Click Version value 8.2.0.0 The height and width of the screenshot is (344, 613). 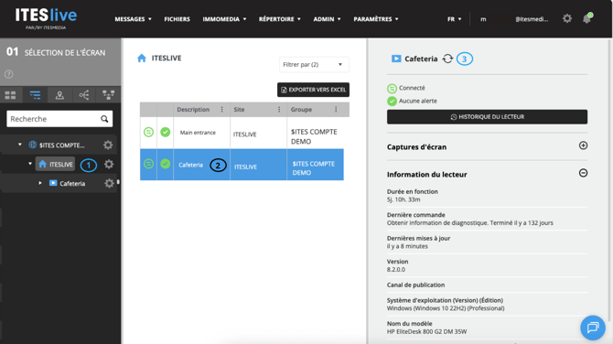coord(395,269)
